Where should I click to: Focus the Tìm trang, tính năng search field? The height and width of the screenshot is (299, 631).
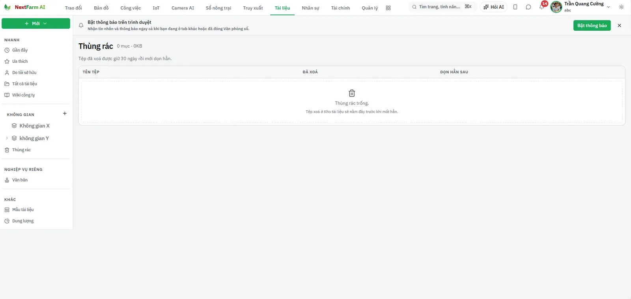[442, 7]
